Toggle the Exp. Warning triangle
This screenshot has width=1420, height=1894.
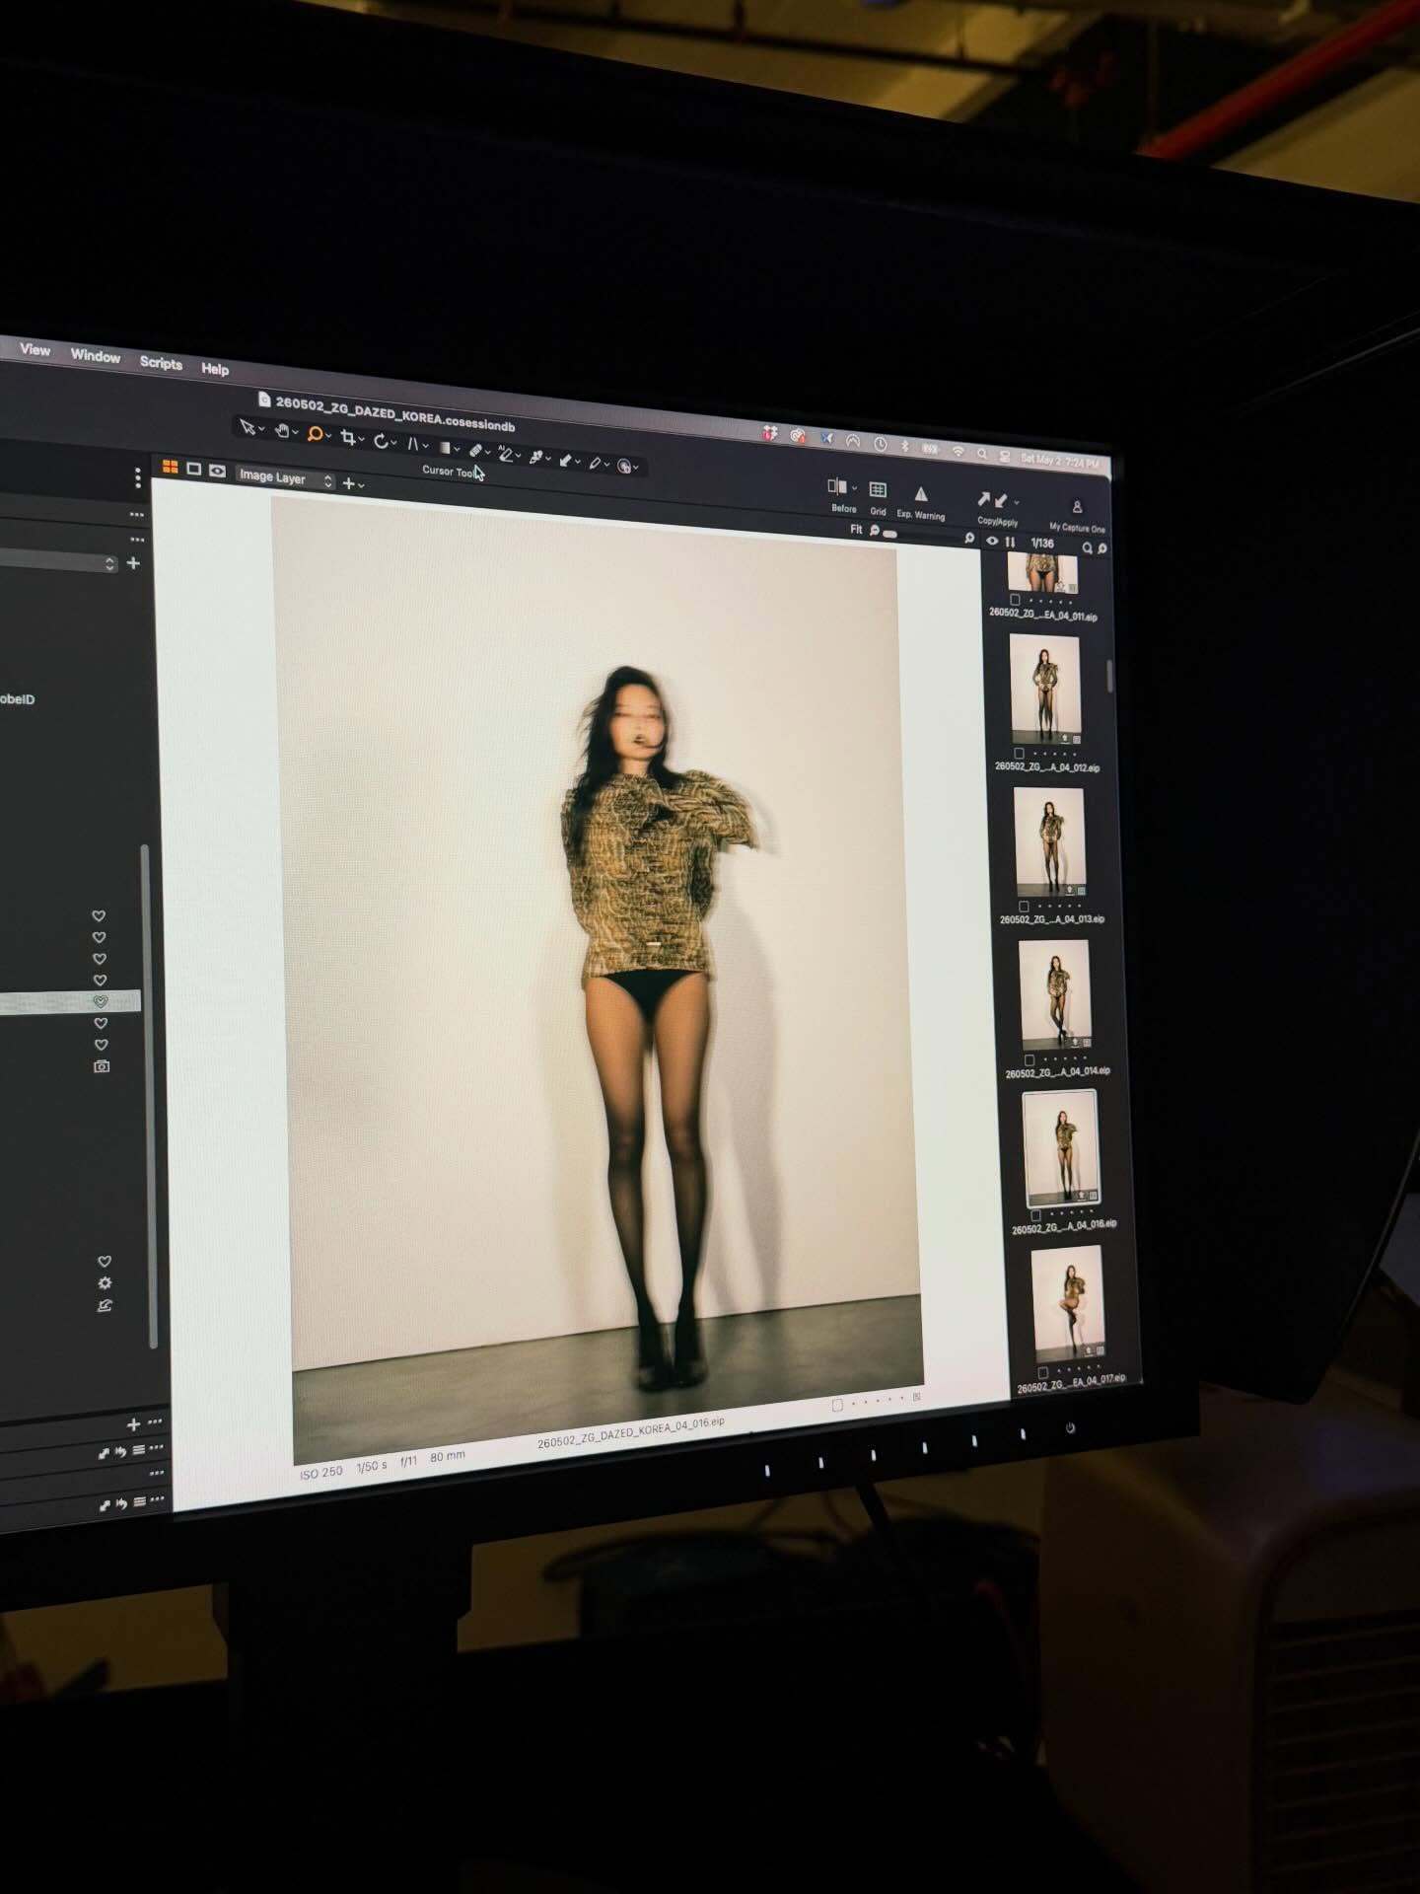(921, 494)
